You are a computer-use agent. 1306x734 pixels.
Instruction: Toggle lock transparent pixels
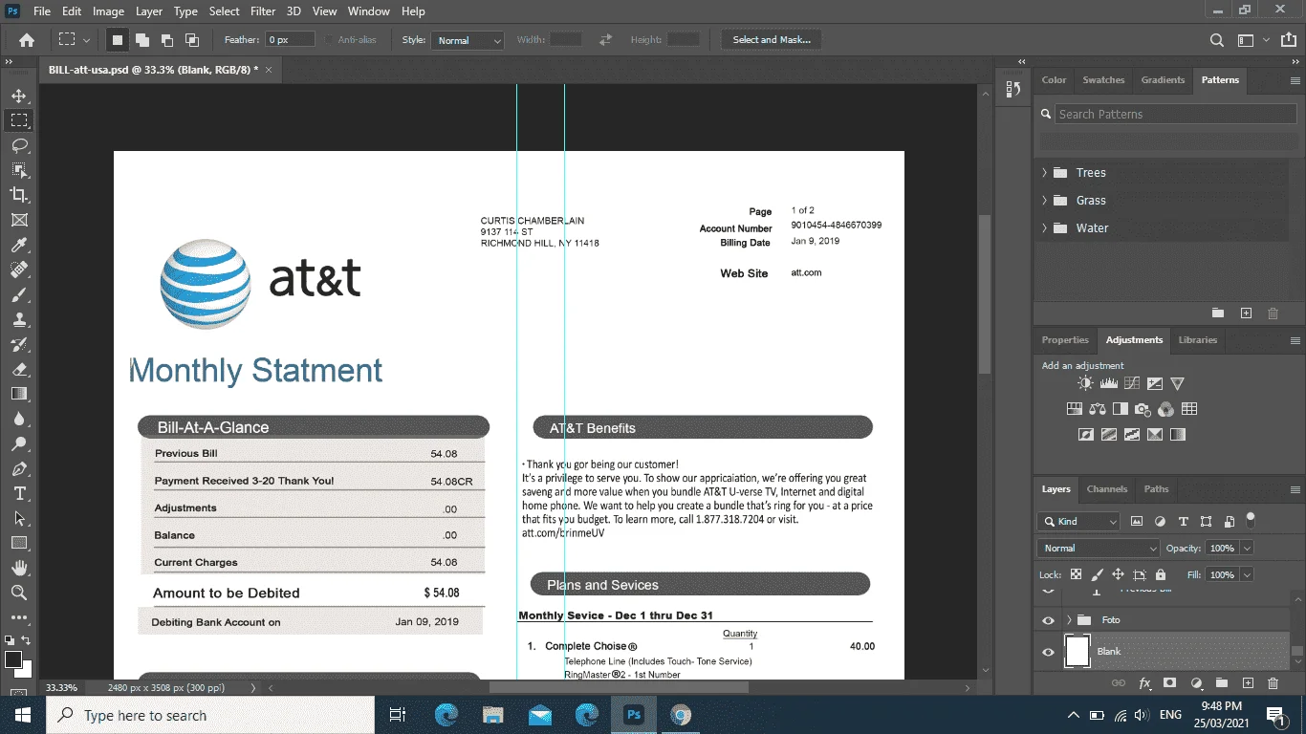[x=1076, y=575]
